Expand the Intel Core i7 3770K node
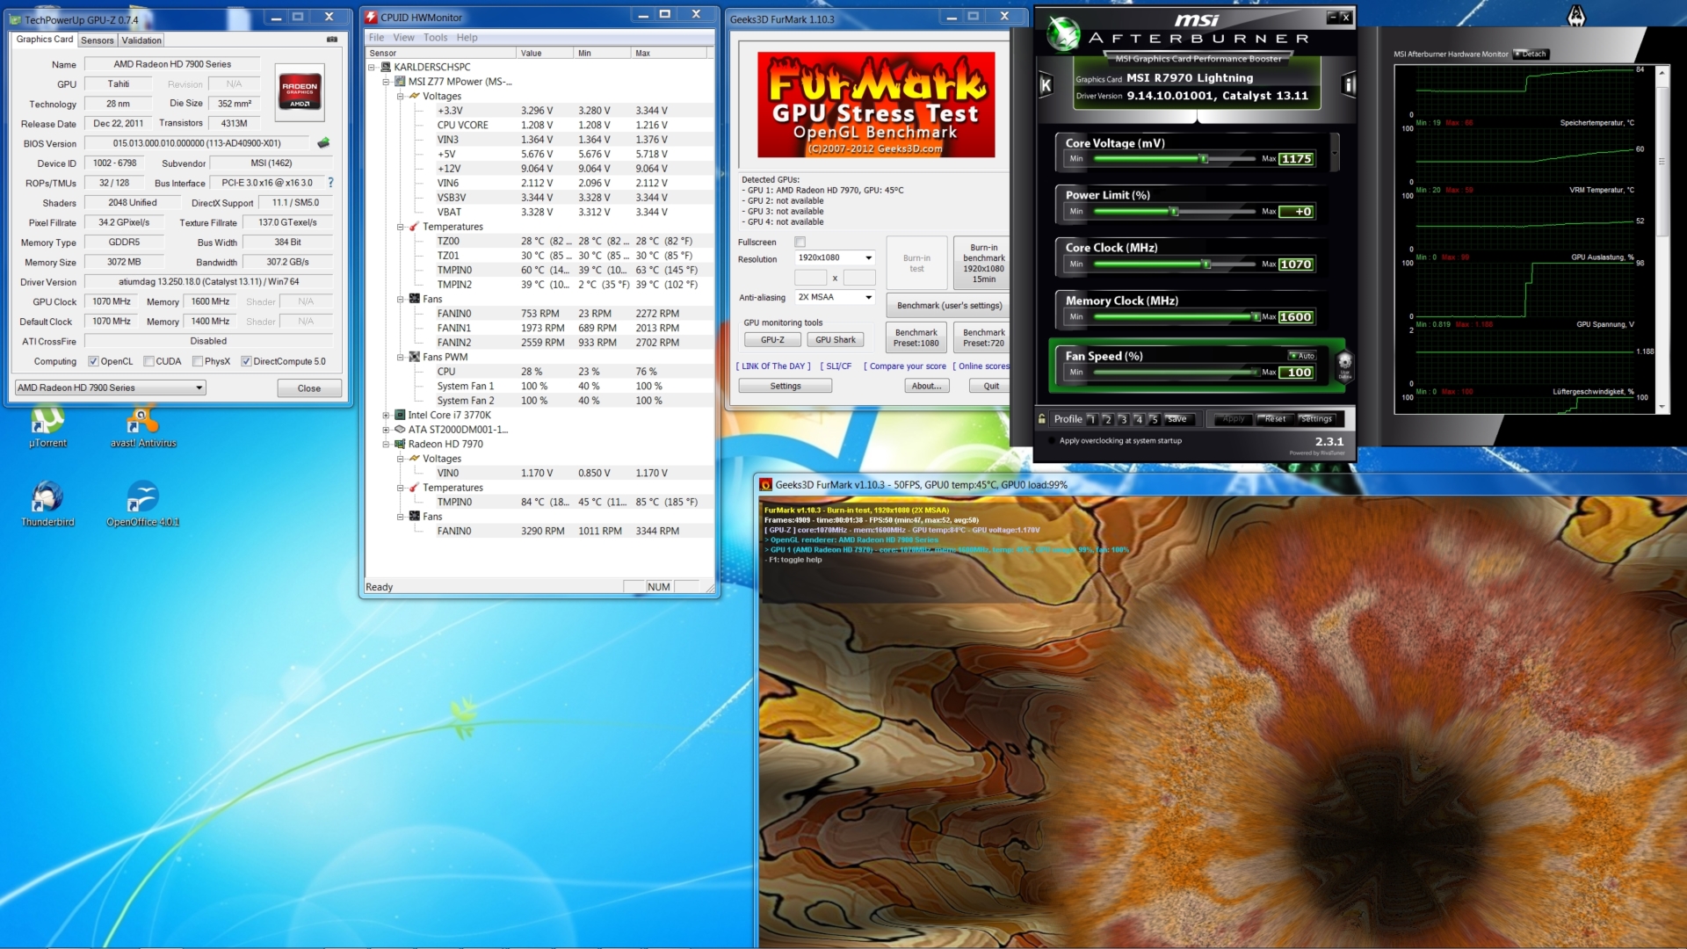 pyautogui.click(x=386, y=415)
